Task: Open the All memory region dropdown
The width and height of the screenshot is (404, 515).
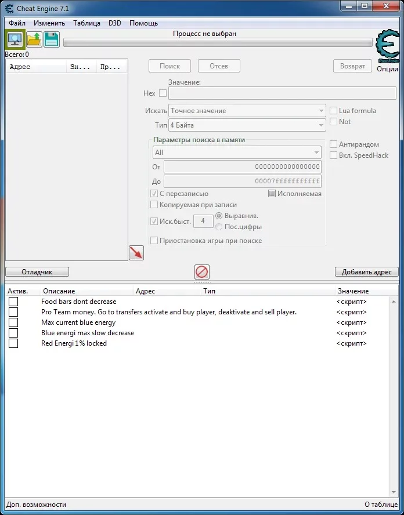Action: point(237,153)
